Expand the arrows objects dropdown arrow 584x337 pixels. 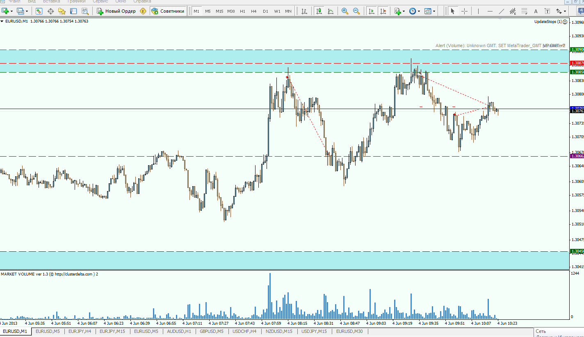[565, 11]
